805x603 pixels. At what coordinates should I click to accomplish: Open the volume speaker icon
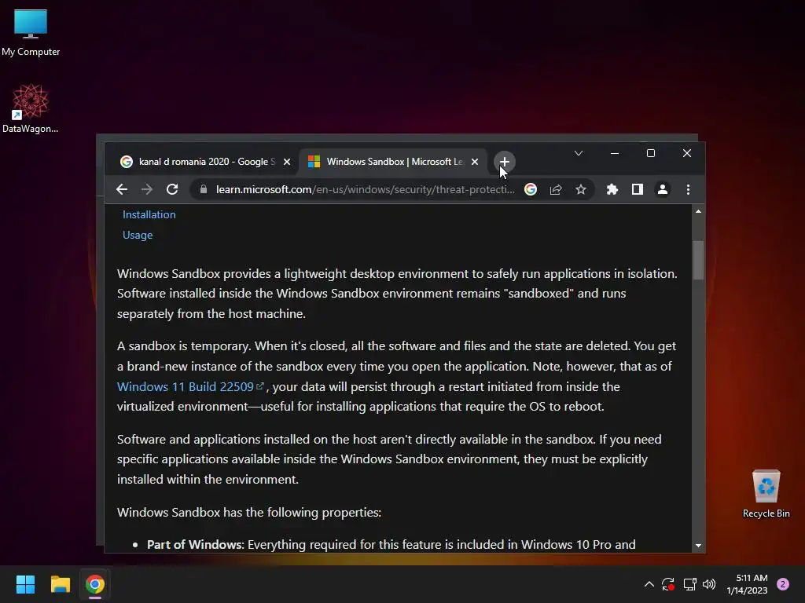click(x=709, y=584)
